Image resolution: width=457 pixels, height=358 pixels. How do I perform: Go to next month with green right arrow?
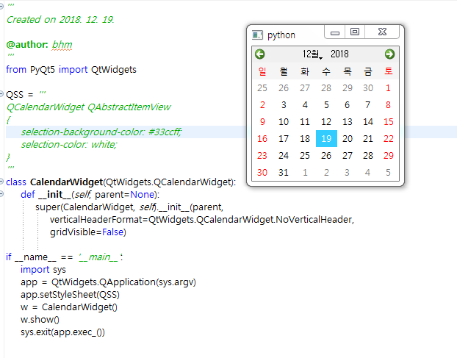coord(389,54)
